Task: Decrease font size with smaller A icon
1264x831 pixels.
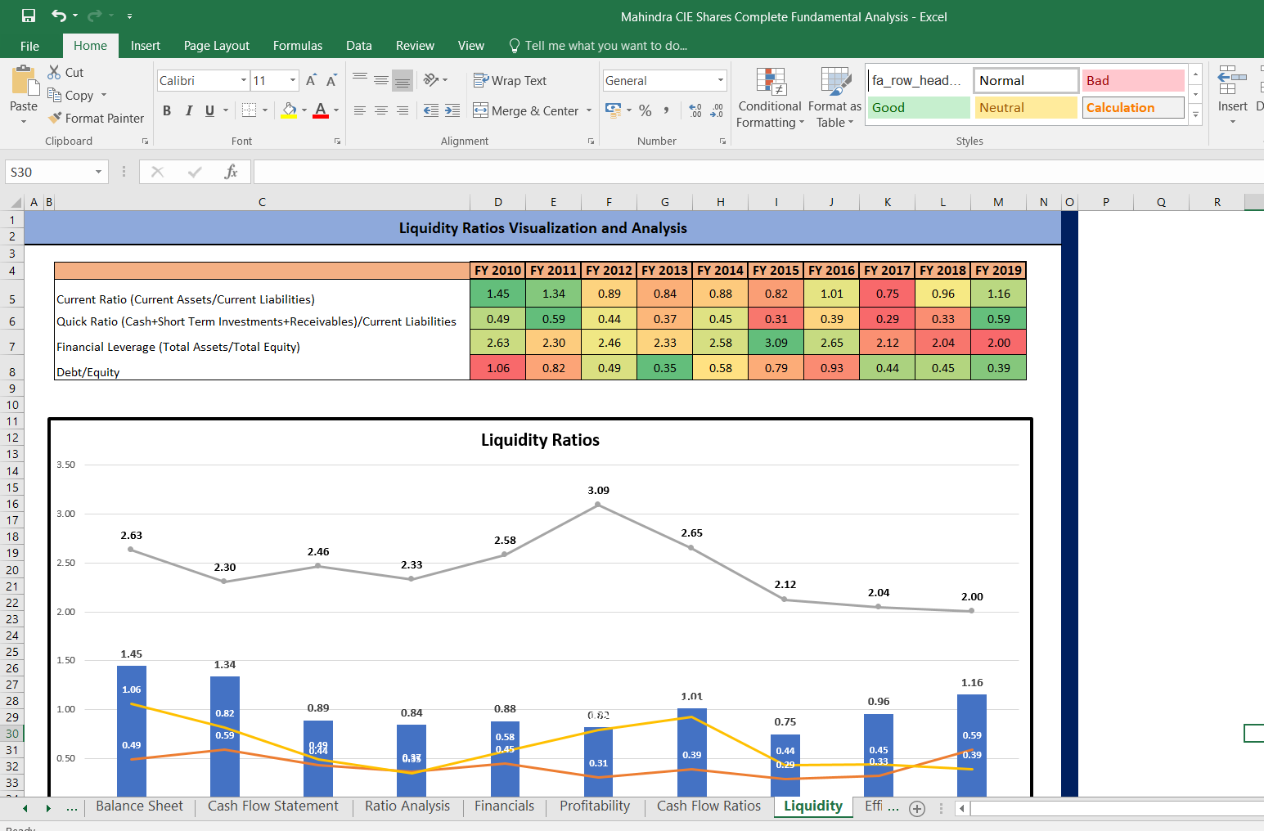Action: [331, 80]
